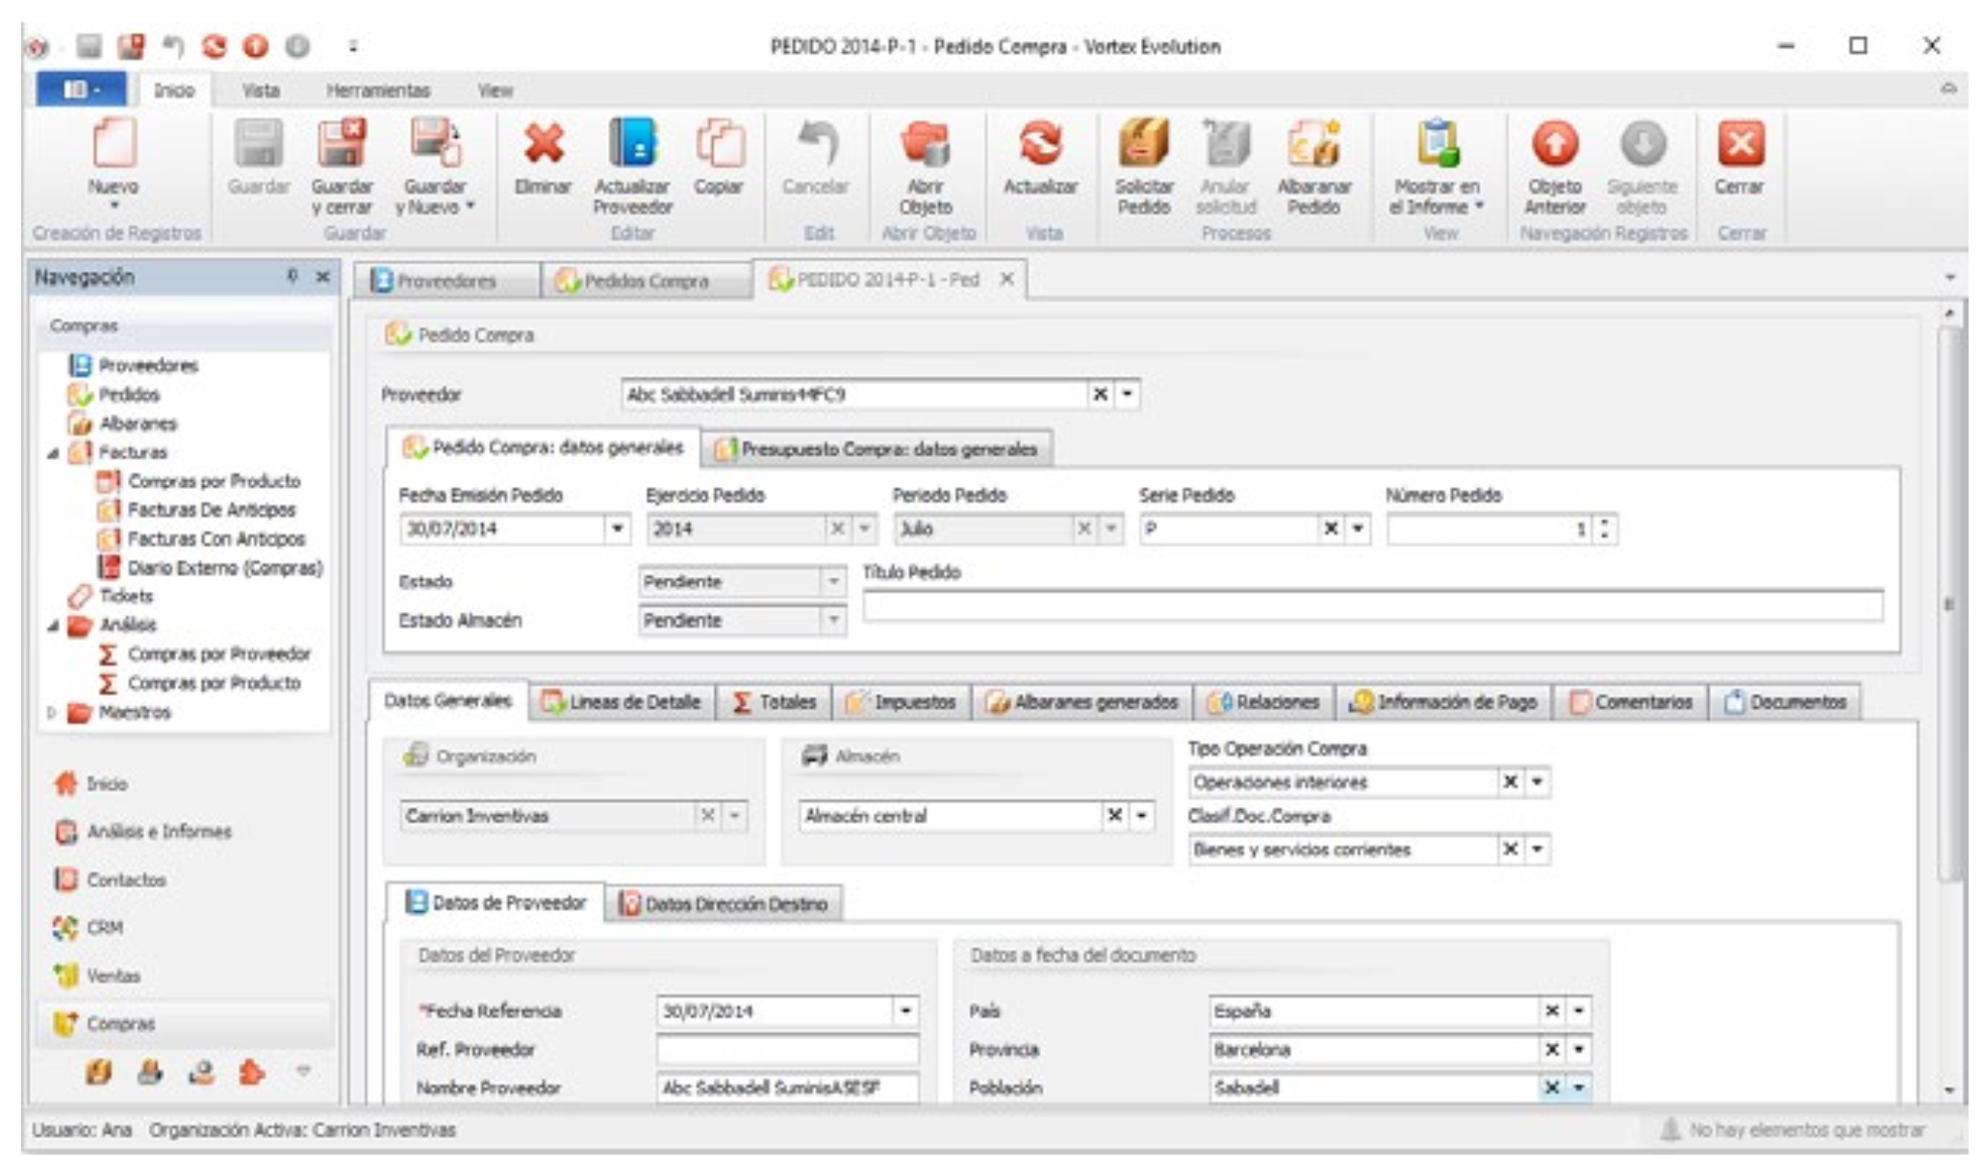Switch to Lineas de Detalle tab
1984x1170 pixels.
(623, 702)
